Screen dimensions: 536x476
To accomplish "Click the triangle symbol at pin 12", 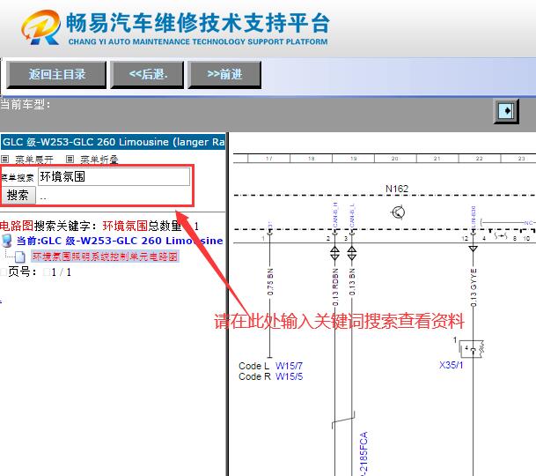I will pos(474,249).
